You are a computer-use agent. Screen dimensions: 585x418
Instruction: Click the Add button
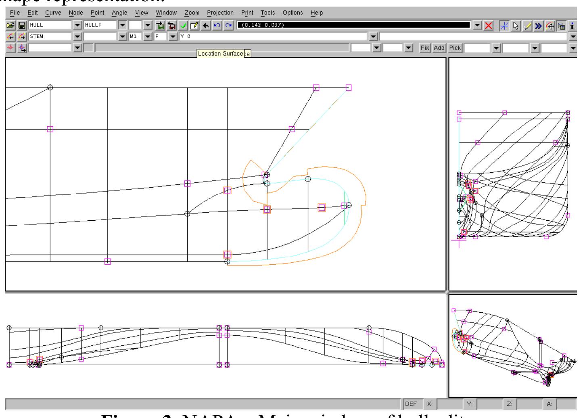pyautogui.click(x=439, y=48)
